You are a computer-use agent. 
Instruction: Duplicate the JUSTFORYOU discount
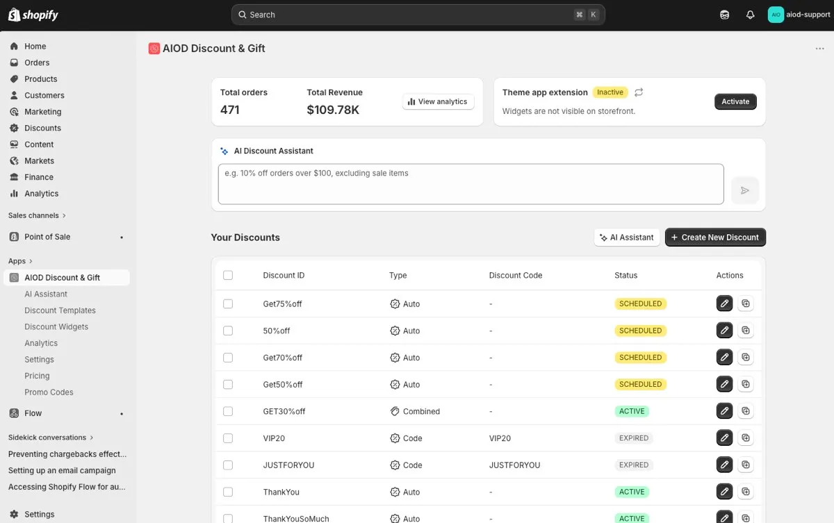coord(746,465)
